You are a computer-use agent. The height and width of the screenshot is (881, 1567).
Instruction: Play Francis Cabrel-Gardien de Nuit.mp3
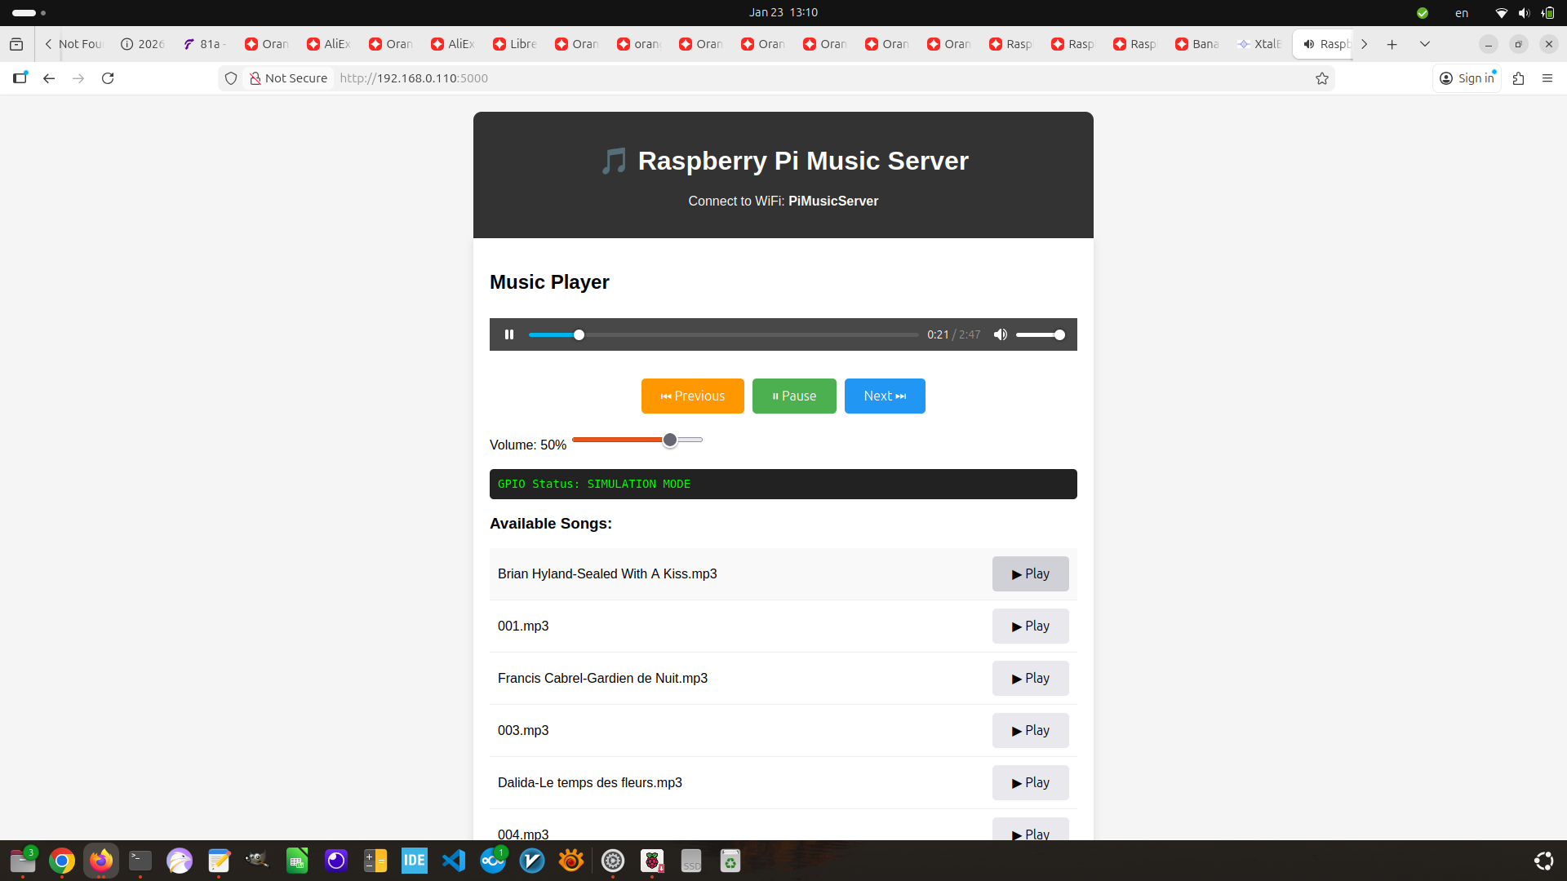(1030, 678)
